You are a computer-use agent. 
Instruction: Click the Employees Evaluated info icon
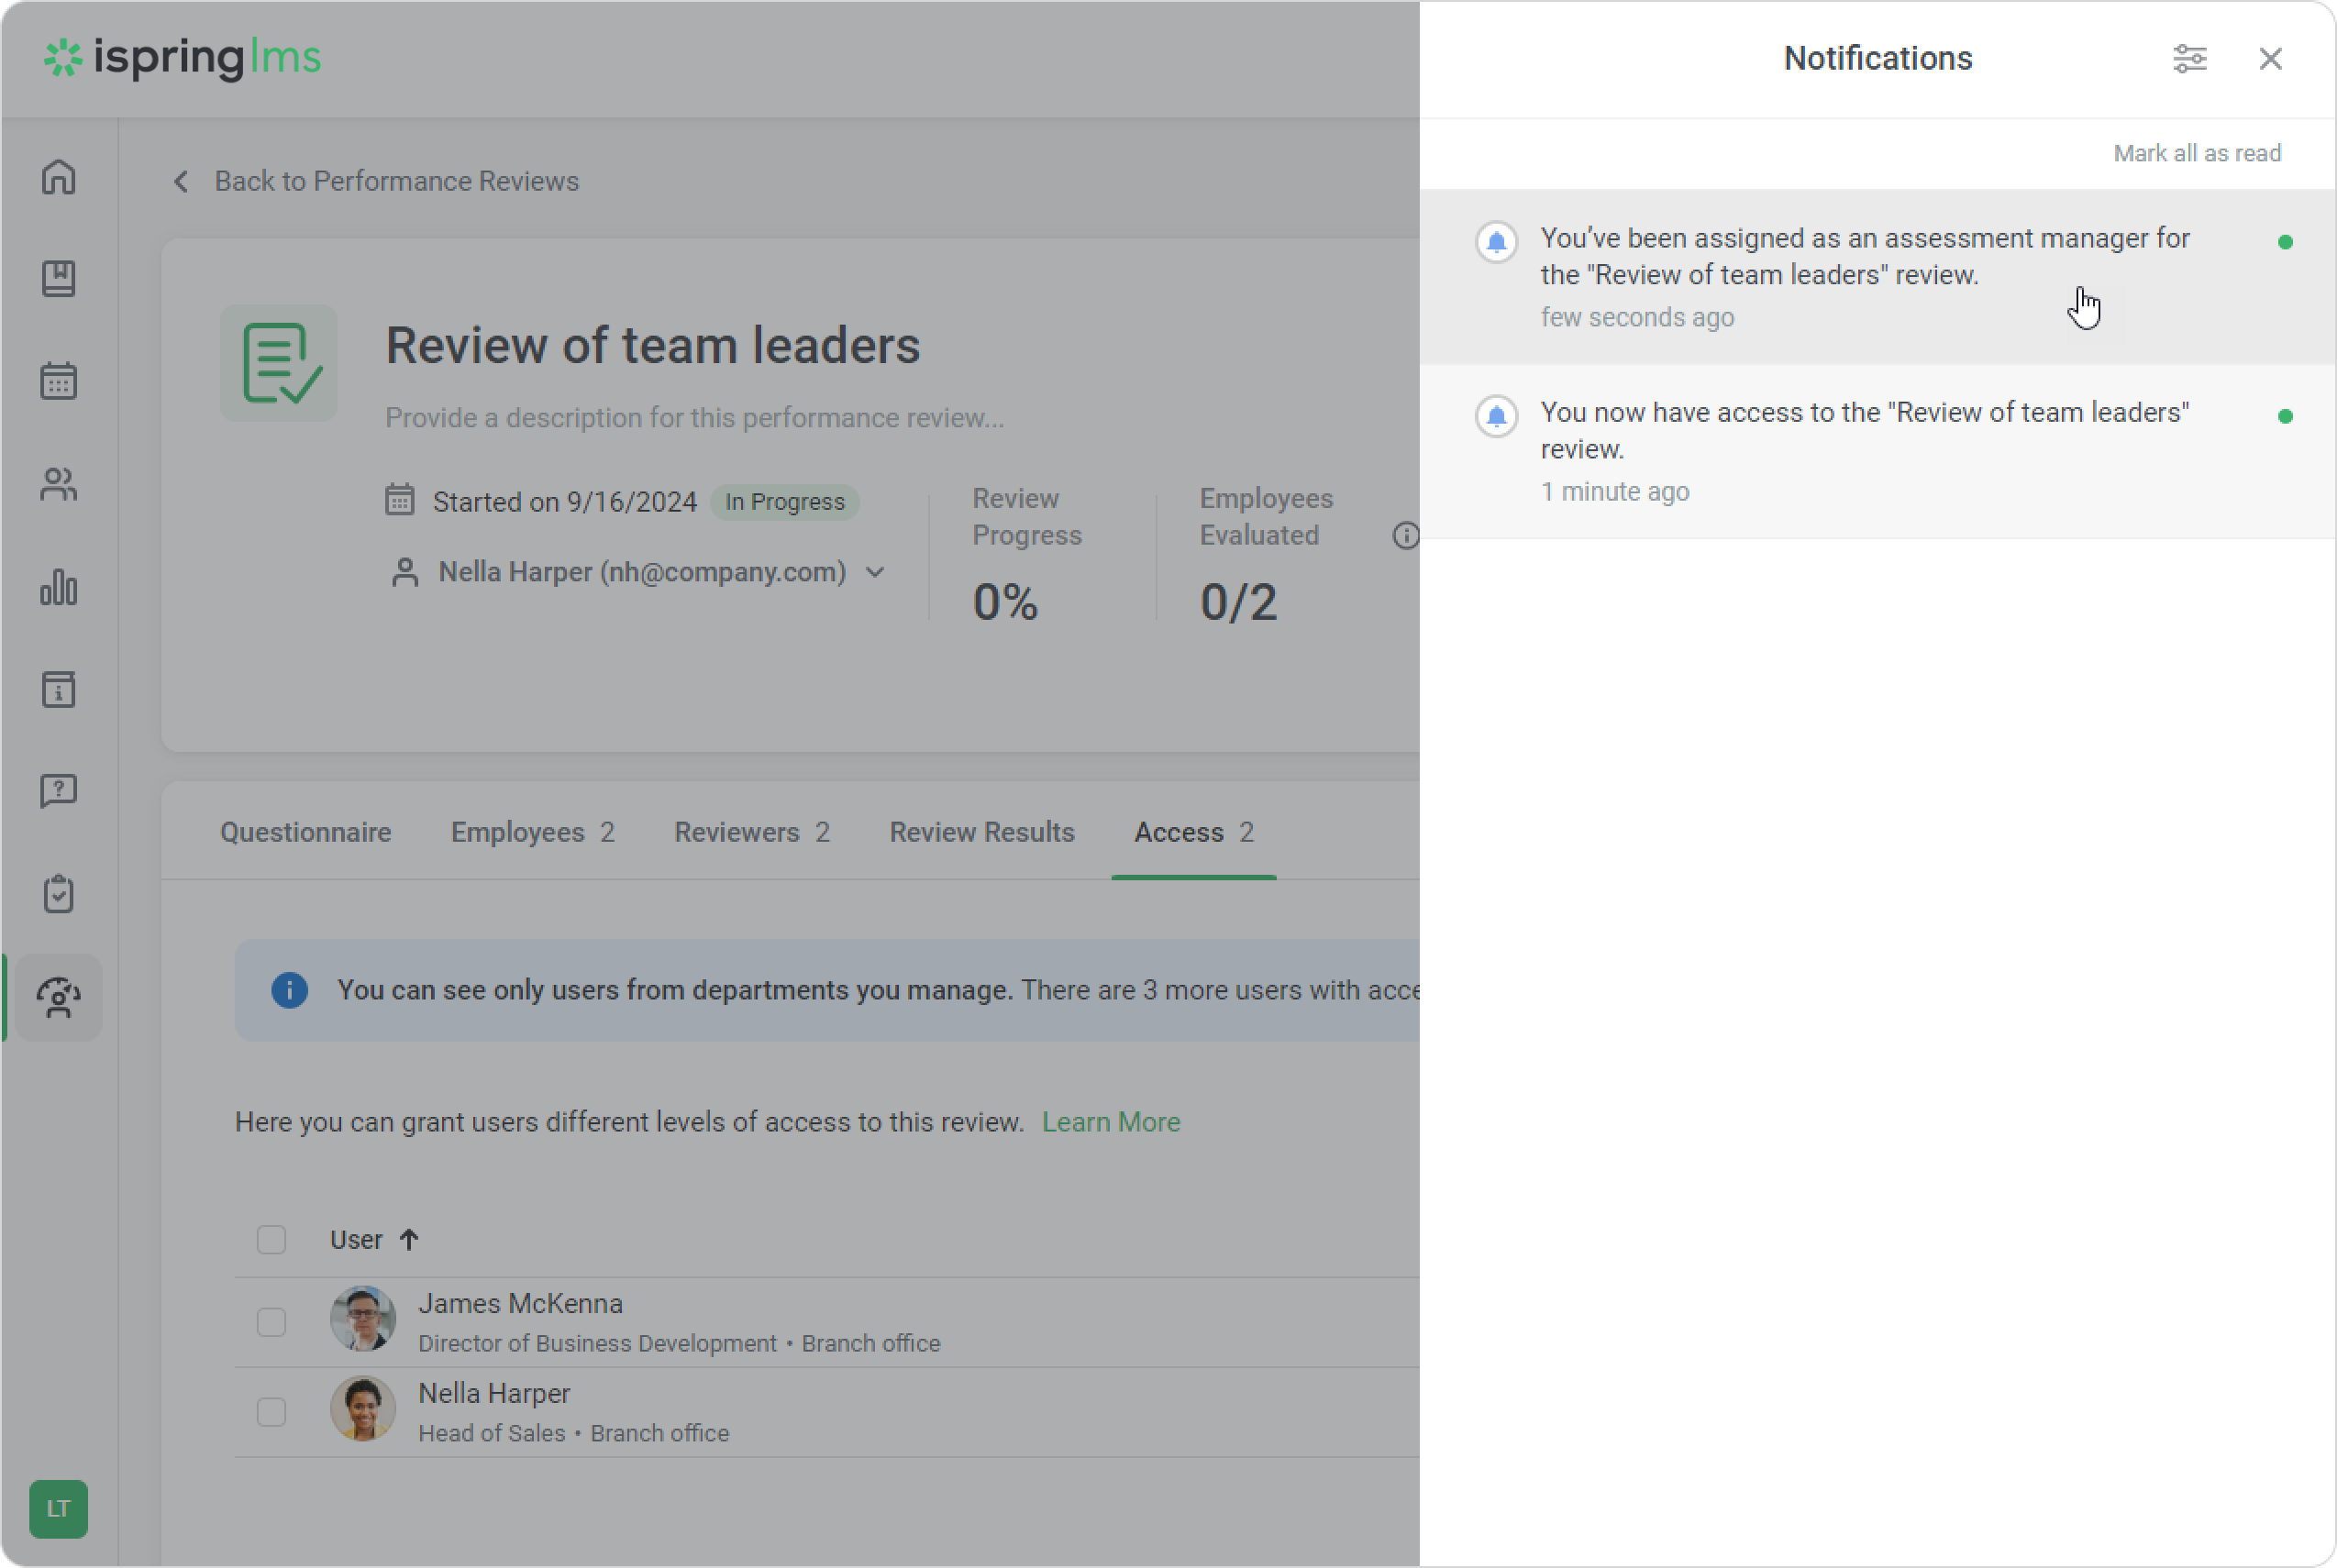[1405, 536]
